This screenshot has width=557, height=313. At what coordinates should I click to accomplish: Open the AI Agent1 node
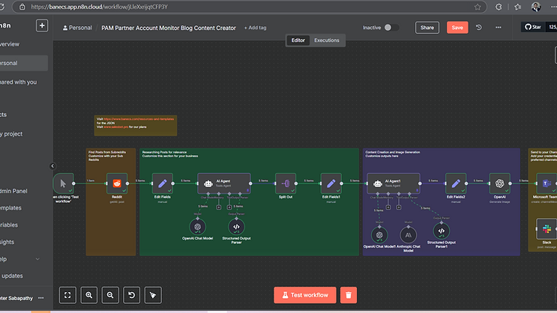pos(394,183)
